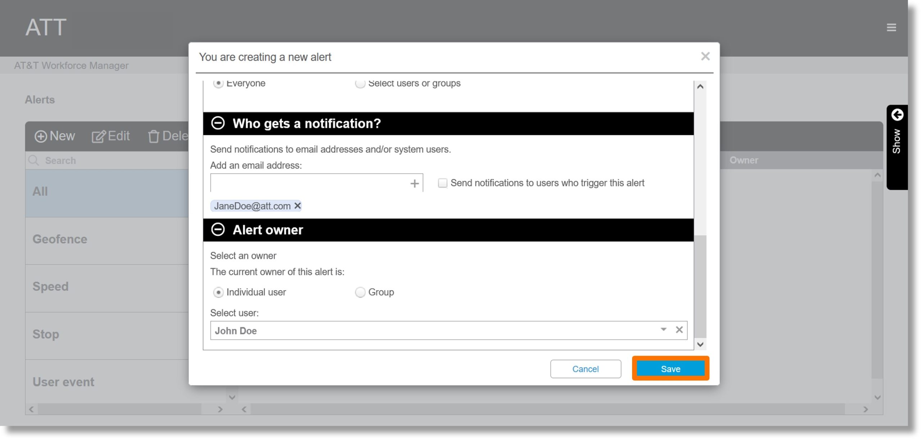Add the email address with the plus icon
921x439 pixels.
(414, 183)
